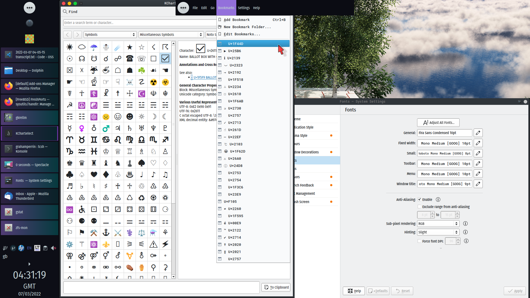This screenshot has width=530, height=298.
Task: Select the umbrella symbol in character grid
Action: tap(94, 47)
